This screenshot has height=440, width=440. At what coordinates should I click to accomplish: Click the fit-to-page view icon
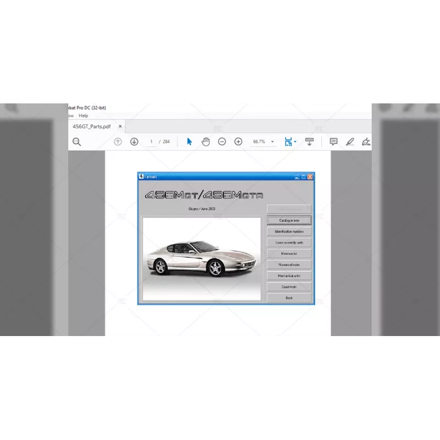288,141
